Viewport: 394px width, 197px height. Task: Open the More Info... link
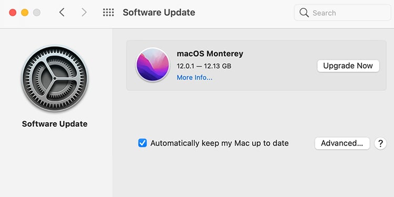[194, 77]
